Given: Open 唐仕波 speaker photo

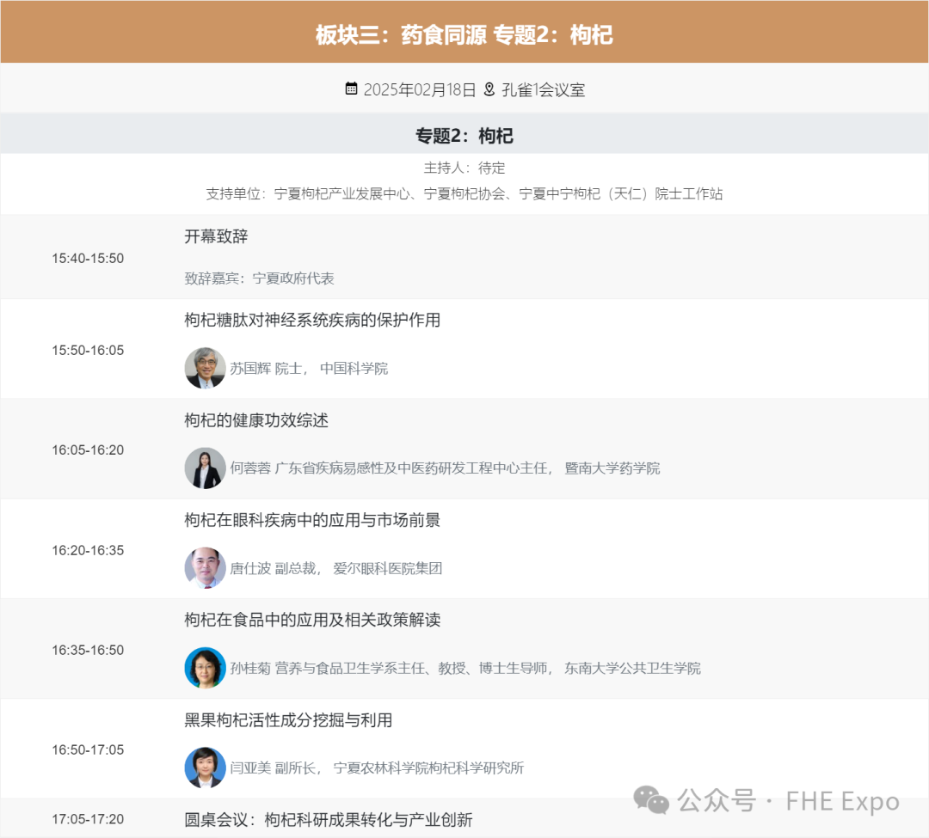Looking at the screenshot, I should point(205,568).
